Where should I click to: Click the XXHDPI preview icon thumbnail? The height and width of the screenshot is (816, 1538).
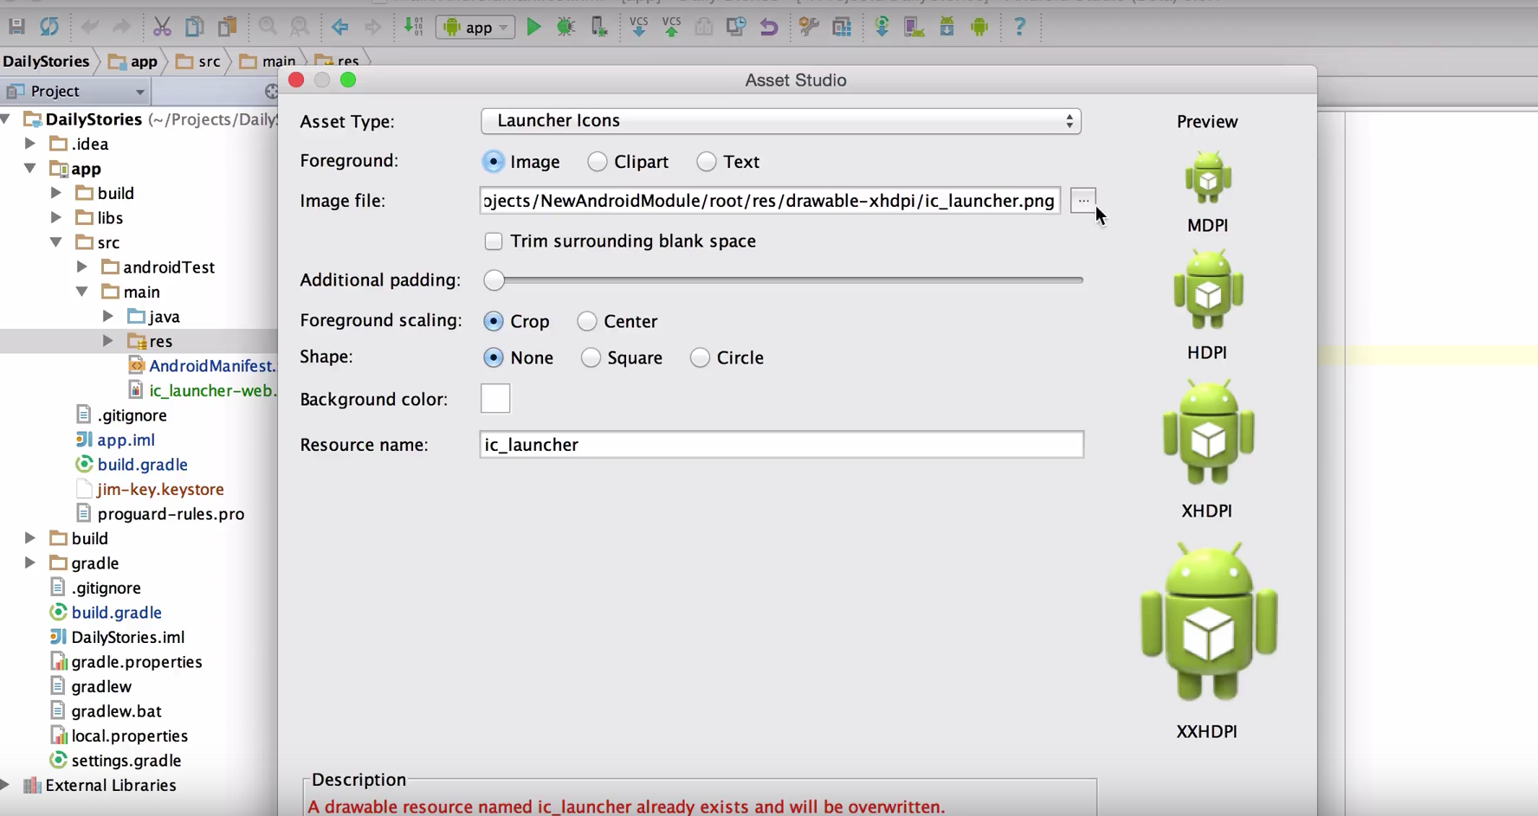[x=1209, y=623]
